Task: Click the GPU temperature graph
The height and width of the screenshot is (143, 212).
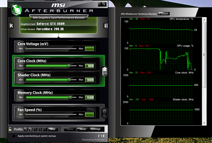Action: click(161, 32)
